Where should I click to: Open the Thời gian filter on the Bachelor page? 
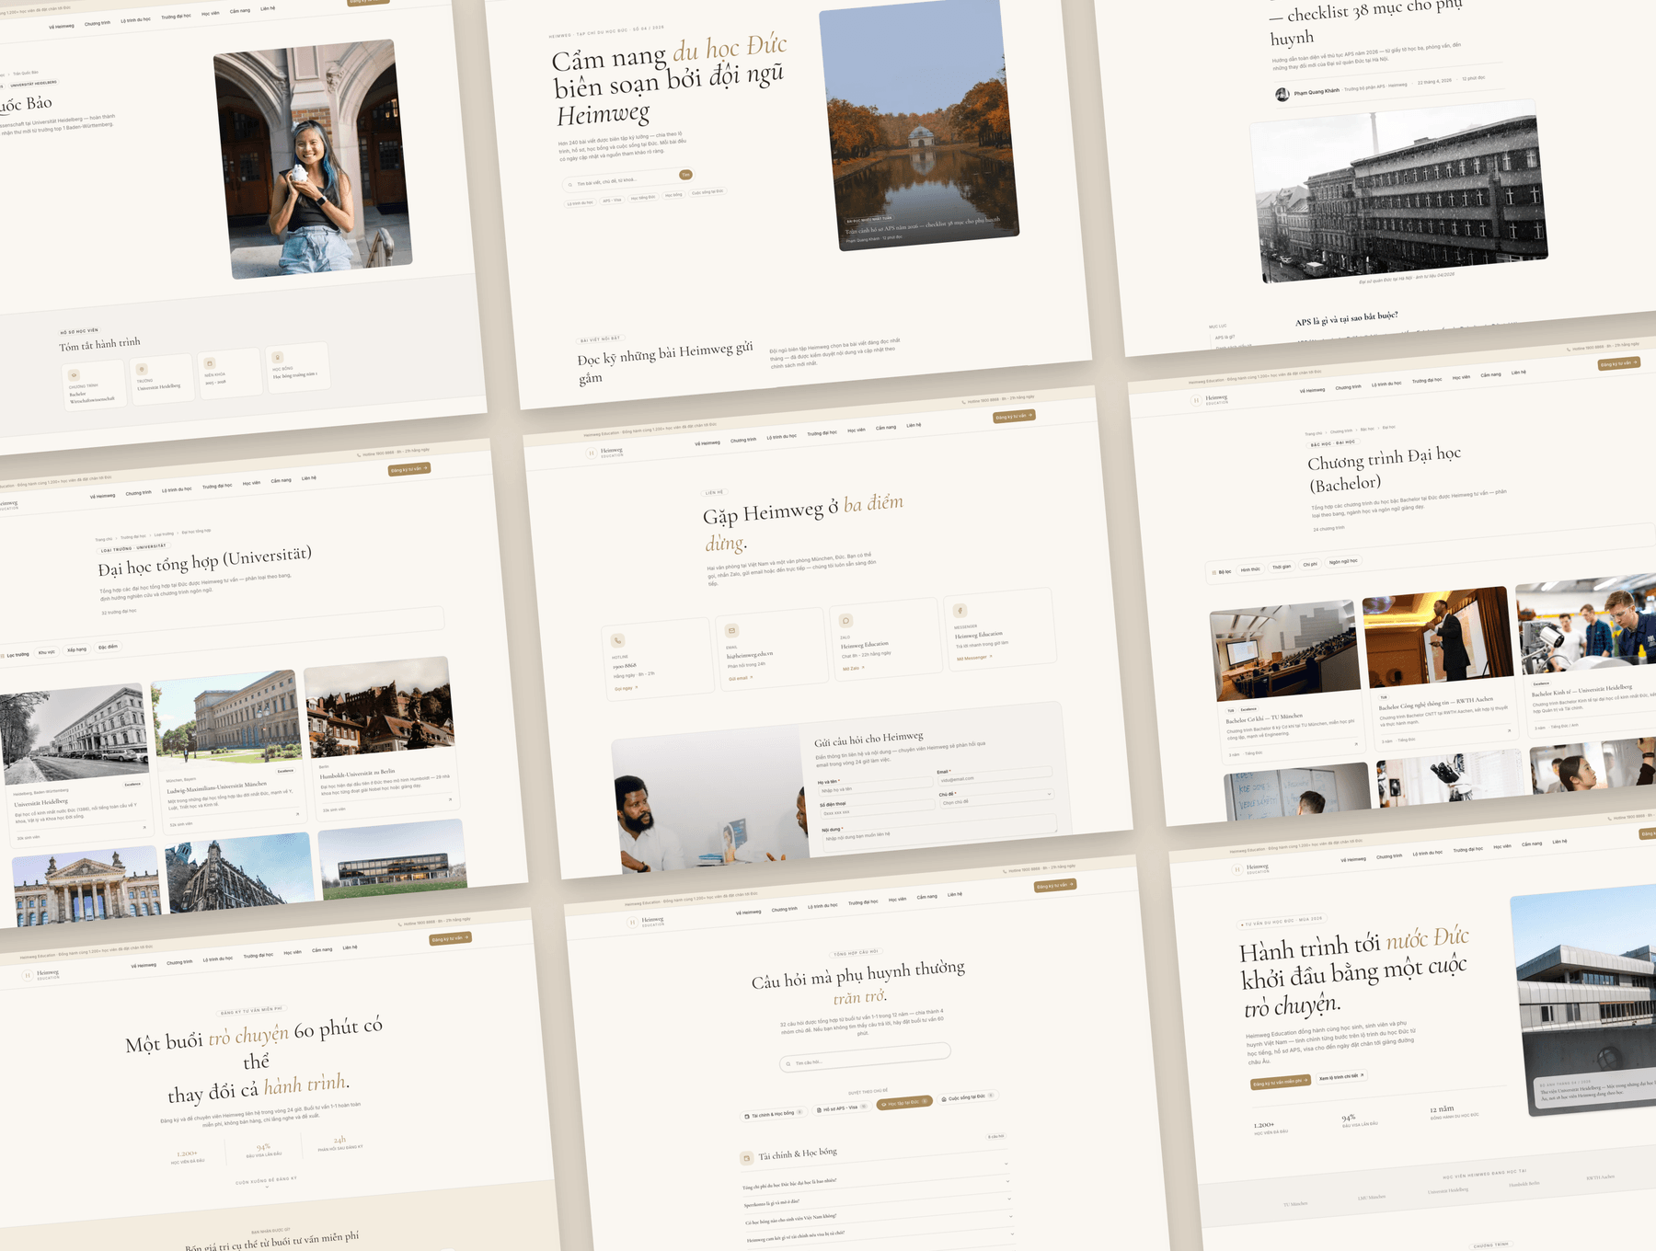(1282, 567)
